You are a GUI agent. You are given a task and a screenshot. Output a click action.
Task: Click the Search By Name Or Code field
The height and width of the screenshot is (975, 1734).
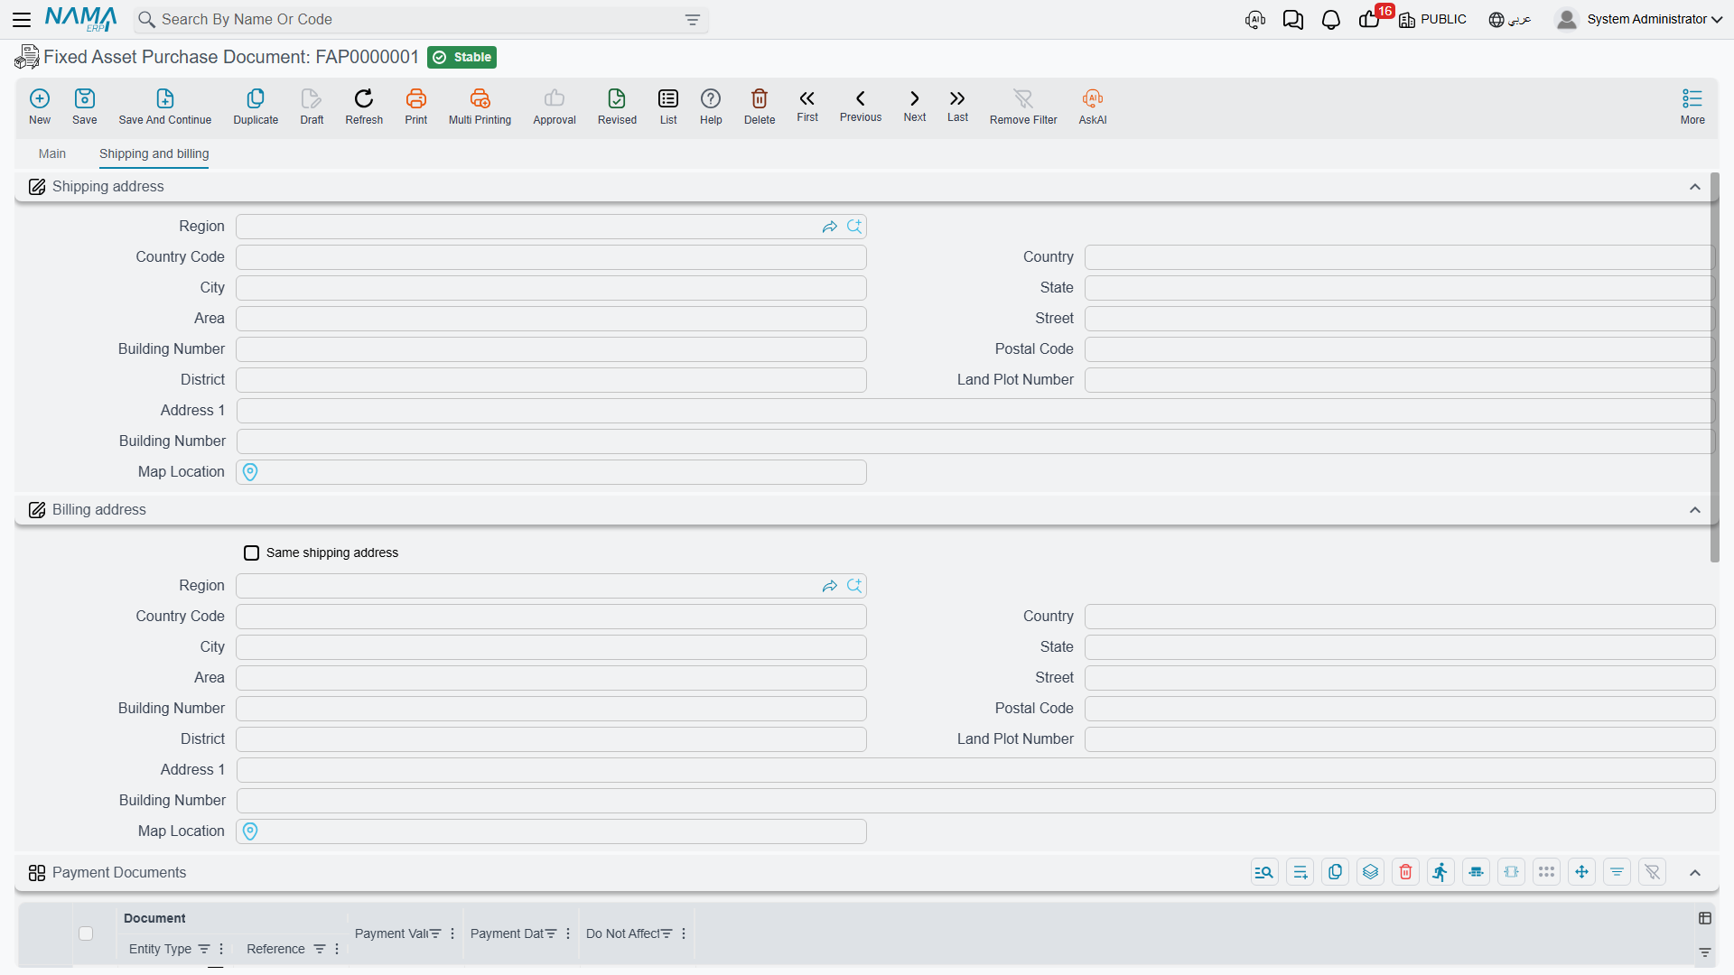tap(420, 20)
